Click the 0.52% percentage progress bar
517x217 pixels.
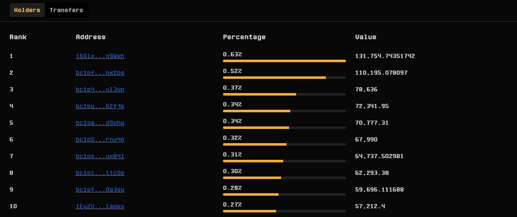[284, 78]
